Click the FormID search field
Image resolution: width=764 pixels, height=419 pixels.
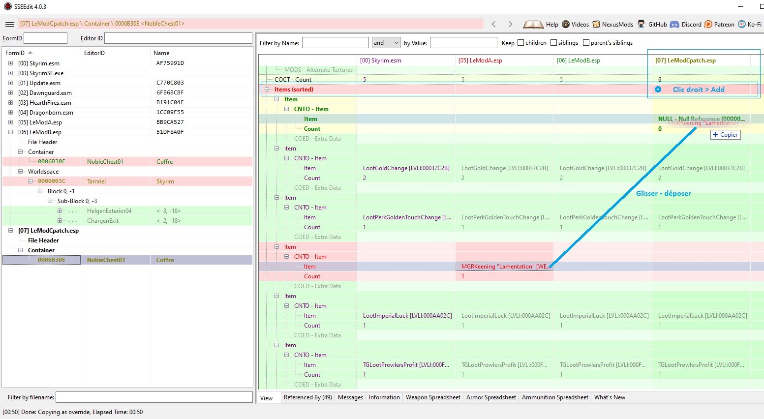45,38
